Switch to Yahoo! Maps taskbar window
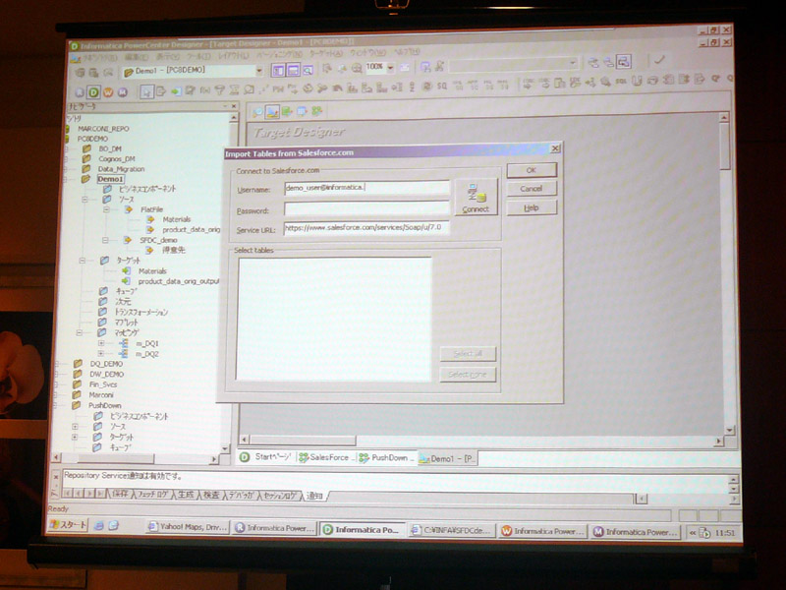786x590 pixels. 188,527
